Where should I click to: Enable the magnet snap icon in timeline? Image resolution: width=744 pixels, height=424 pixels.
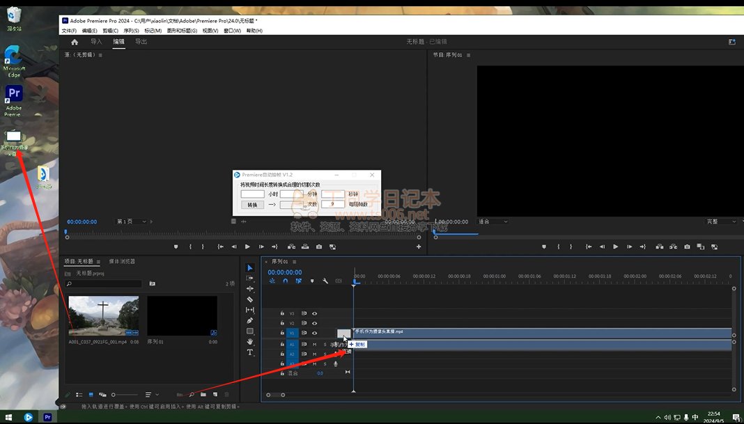[x=285, y=281]
